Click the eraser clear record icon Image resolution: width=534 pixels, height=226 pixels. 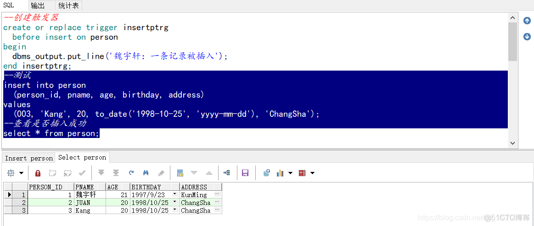(x=161, y=173)
